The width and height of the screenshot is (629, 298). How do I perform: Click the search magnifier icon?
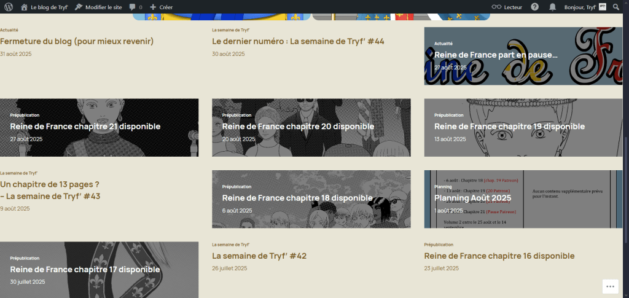[x=616, y=7]
